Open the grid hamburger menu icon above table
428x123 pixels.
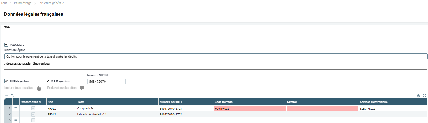click(x=6, y=96)
